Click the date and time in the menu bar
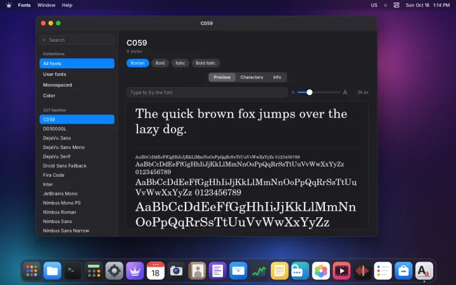Viewport: 456px width, 285px height. (x=427, y=5)
